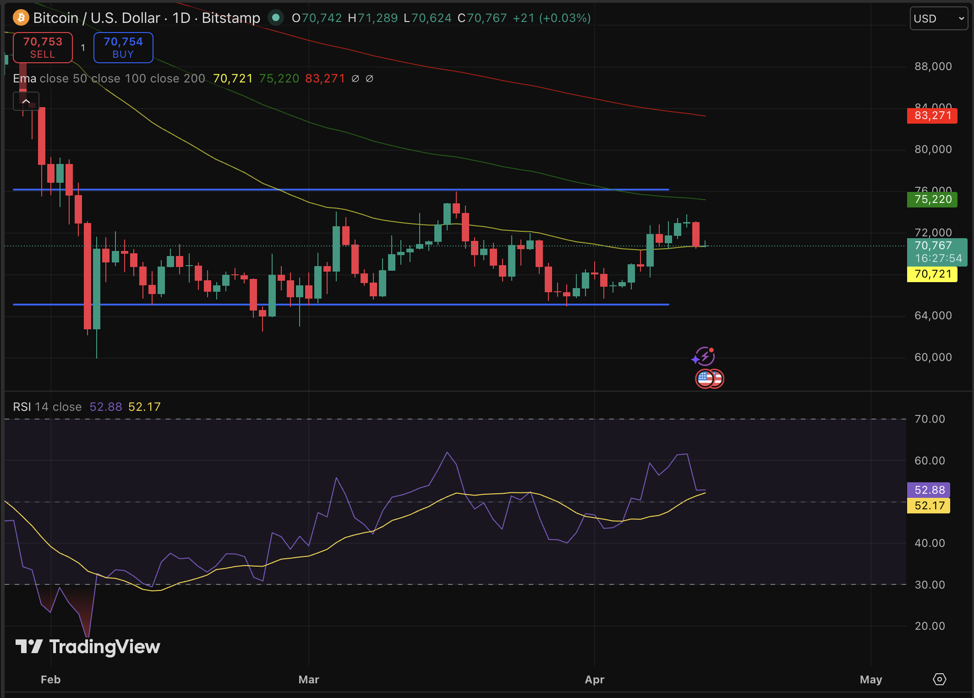Screen dimensions: 974x698
Task: Click the first ∅ icon in the Ema legend row
Action: pyautogui.click(x=355, y=78)
